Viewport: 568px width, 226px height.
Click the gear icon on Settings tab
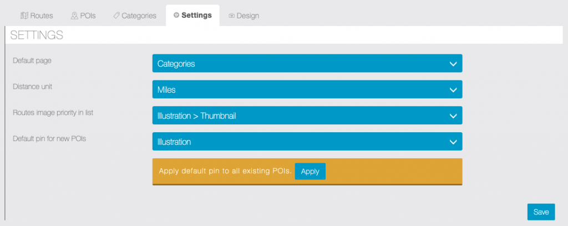click(176, 16)
